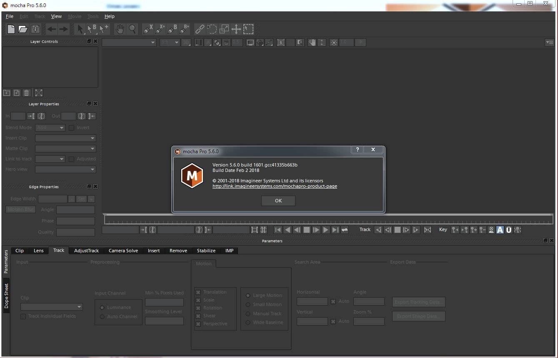This screenshot has height=358, width=558.
Task: Toggle the Perspective motion checkbox
Action: click(198, 324)
